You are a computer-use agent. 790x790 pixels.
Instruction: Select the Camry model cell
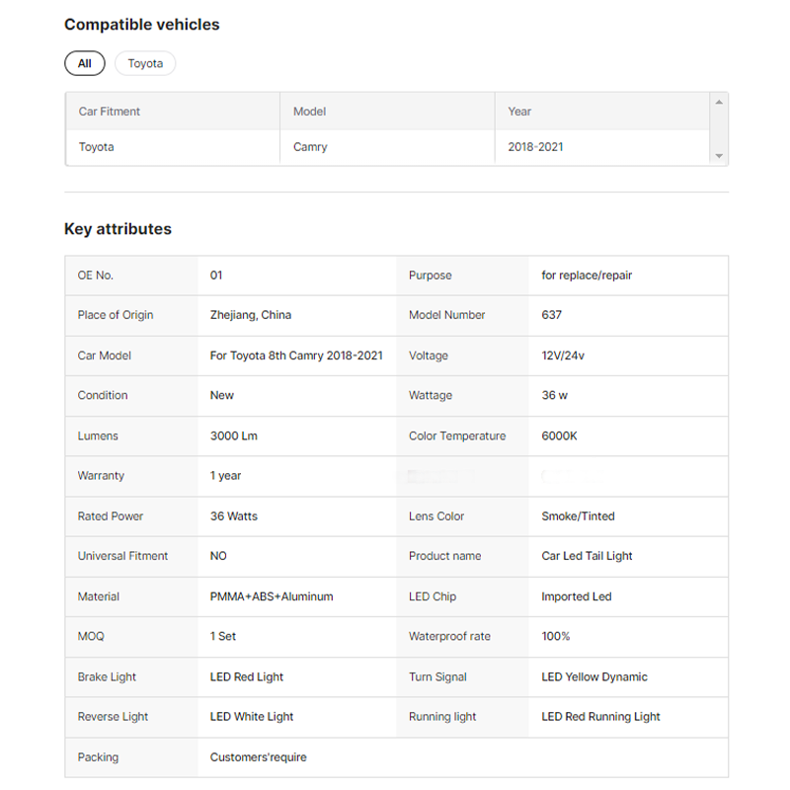click(310, 147)
